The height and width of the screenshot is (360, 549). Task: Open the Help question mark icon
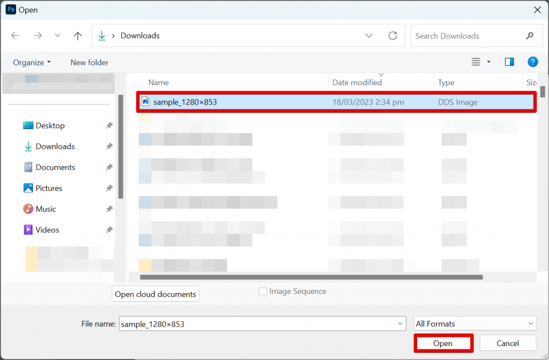tap(532, 62)
